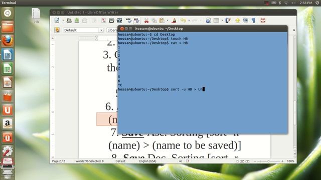Click the Cut scissors icon
The height and width of the screenshot is (180, 321).
click(x=146, y=20)
